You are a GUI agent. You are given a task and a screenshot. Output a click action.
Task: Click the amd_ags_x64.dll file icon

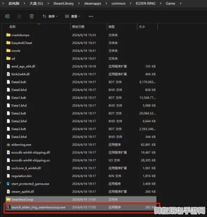coord(8,66)
